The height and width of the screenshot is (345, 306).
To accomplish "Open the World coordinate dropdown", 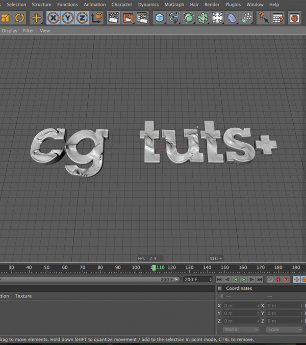I will pyautogui.click(x=241, y=330).
